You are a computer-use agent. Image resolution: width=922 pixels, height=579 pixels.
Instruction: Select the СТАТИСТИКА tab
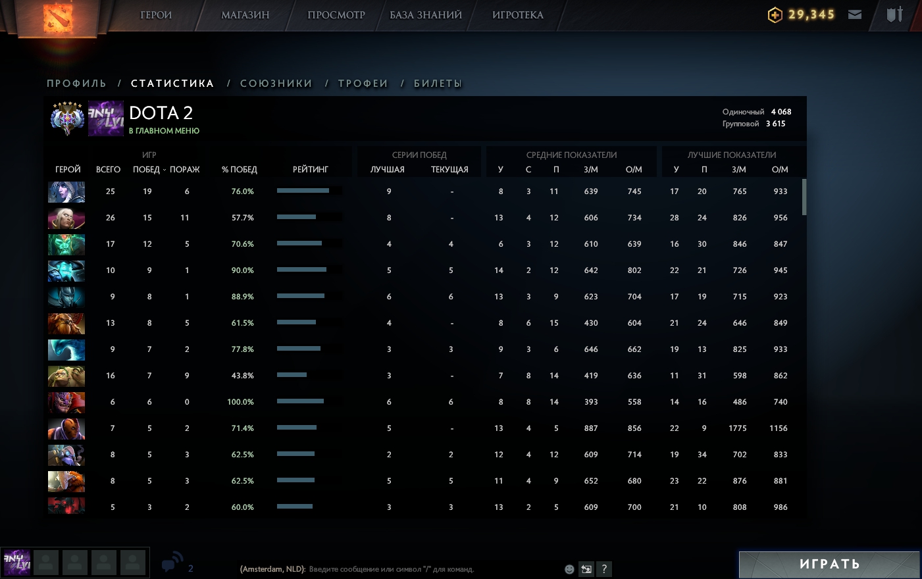tap(172, 84)
